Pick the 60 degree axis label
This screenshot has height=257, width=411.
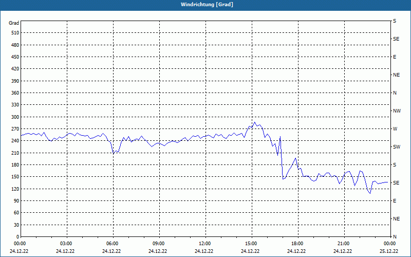[16, 213]
